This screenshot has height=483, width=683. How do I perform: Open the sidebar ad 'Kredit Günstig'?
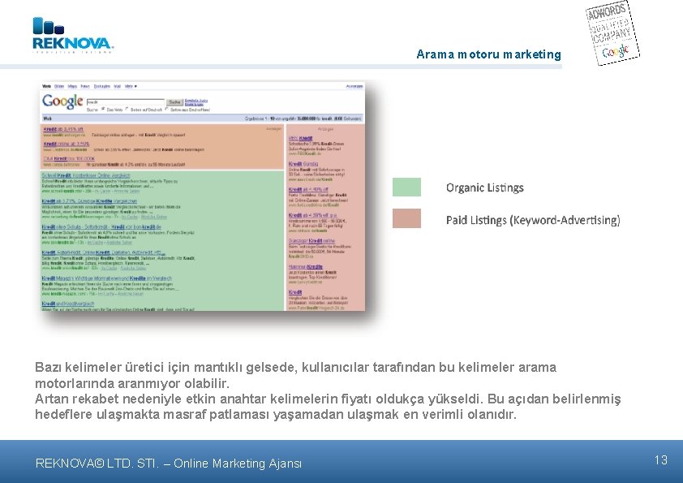click(x=303, y=164)
